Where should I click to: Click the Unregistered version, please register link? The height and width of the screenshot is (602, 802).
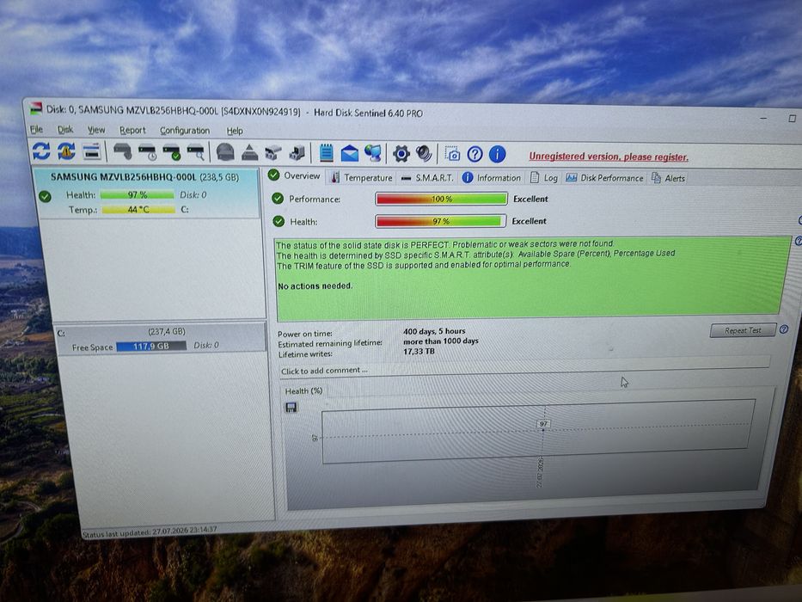609,157
